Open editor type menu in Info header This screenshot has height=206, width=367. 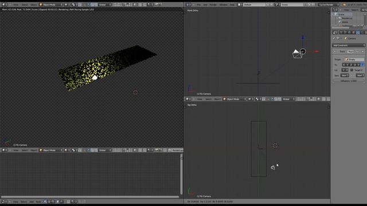click(189, 5)
